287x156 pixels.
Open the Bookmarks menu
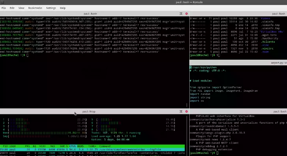tap(35, 8)
